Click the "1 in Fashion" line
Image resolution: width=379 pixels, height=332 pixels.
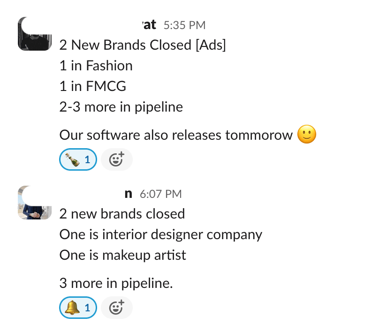(x=96, y=66)
